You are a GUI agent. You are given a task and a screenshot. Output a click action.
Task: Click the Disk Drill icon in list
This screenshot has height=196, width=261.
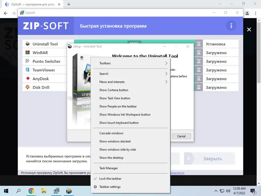[x=28, y=87]
